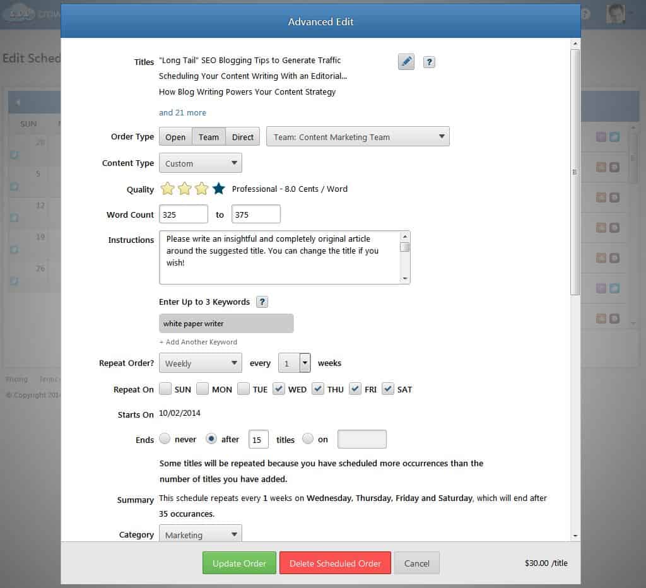Uncheck the WED repeat checkbox
This screenshot has width=646, height=588.
coord(279,389)
